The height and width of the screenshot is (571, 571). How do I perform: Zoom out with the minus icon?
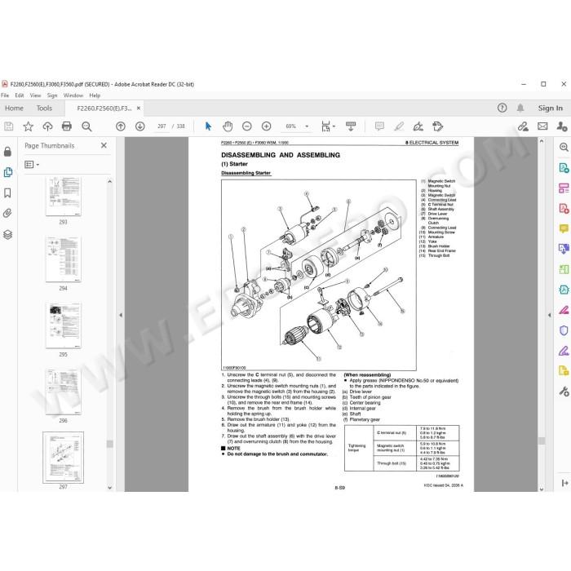[x=247, y=126]
